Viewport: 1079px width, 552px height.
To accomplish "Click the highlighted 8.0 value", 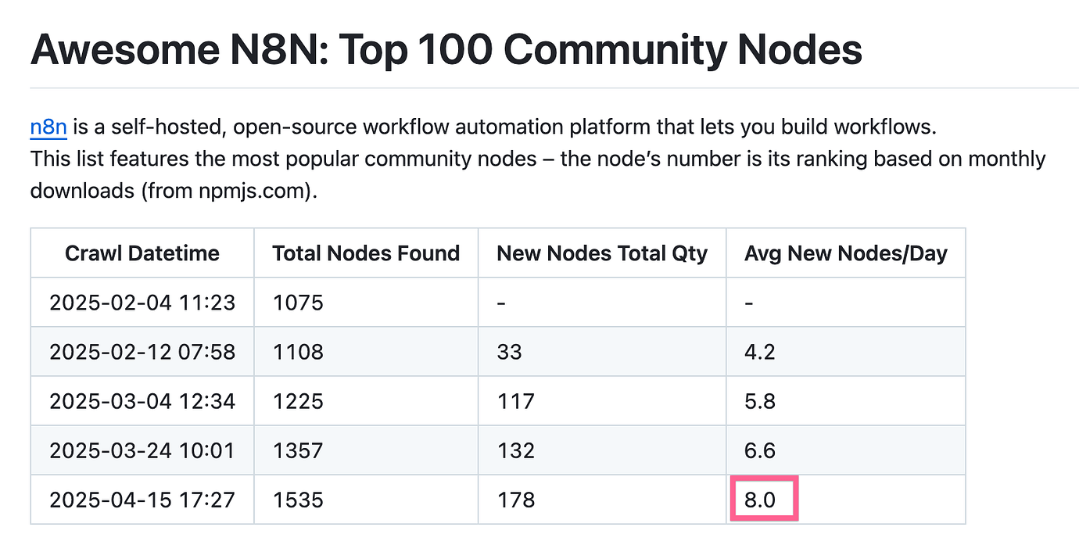I will tap(763, 499).
